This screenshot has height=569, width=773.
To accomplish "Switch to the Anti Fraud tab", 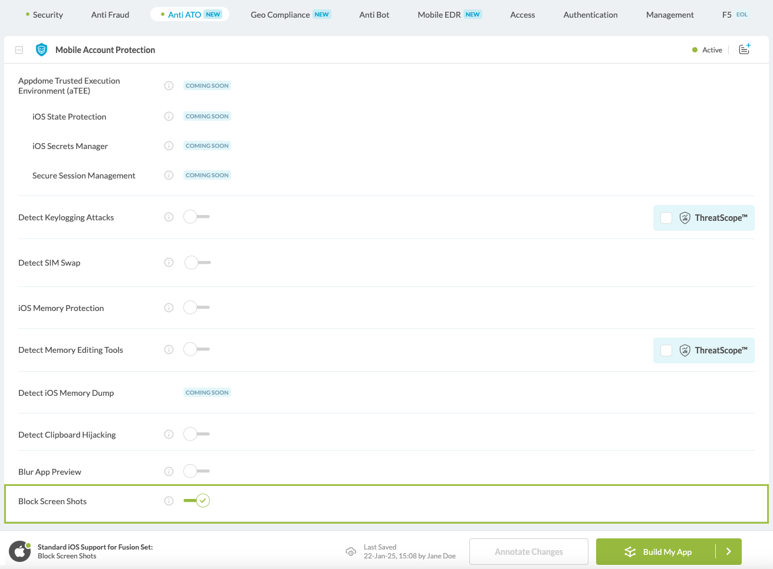I will click(110, 15).
